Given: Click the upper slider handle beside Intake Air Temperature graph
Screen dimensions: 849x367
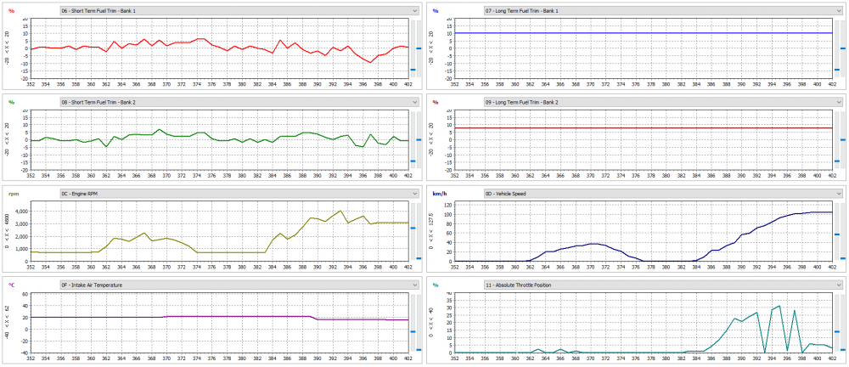Looking at the screenshot, I should [x=413, y=332].
